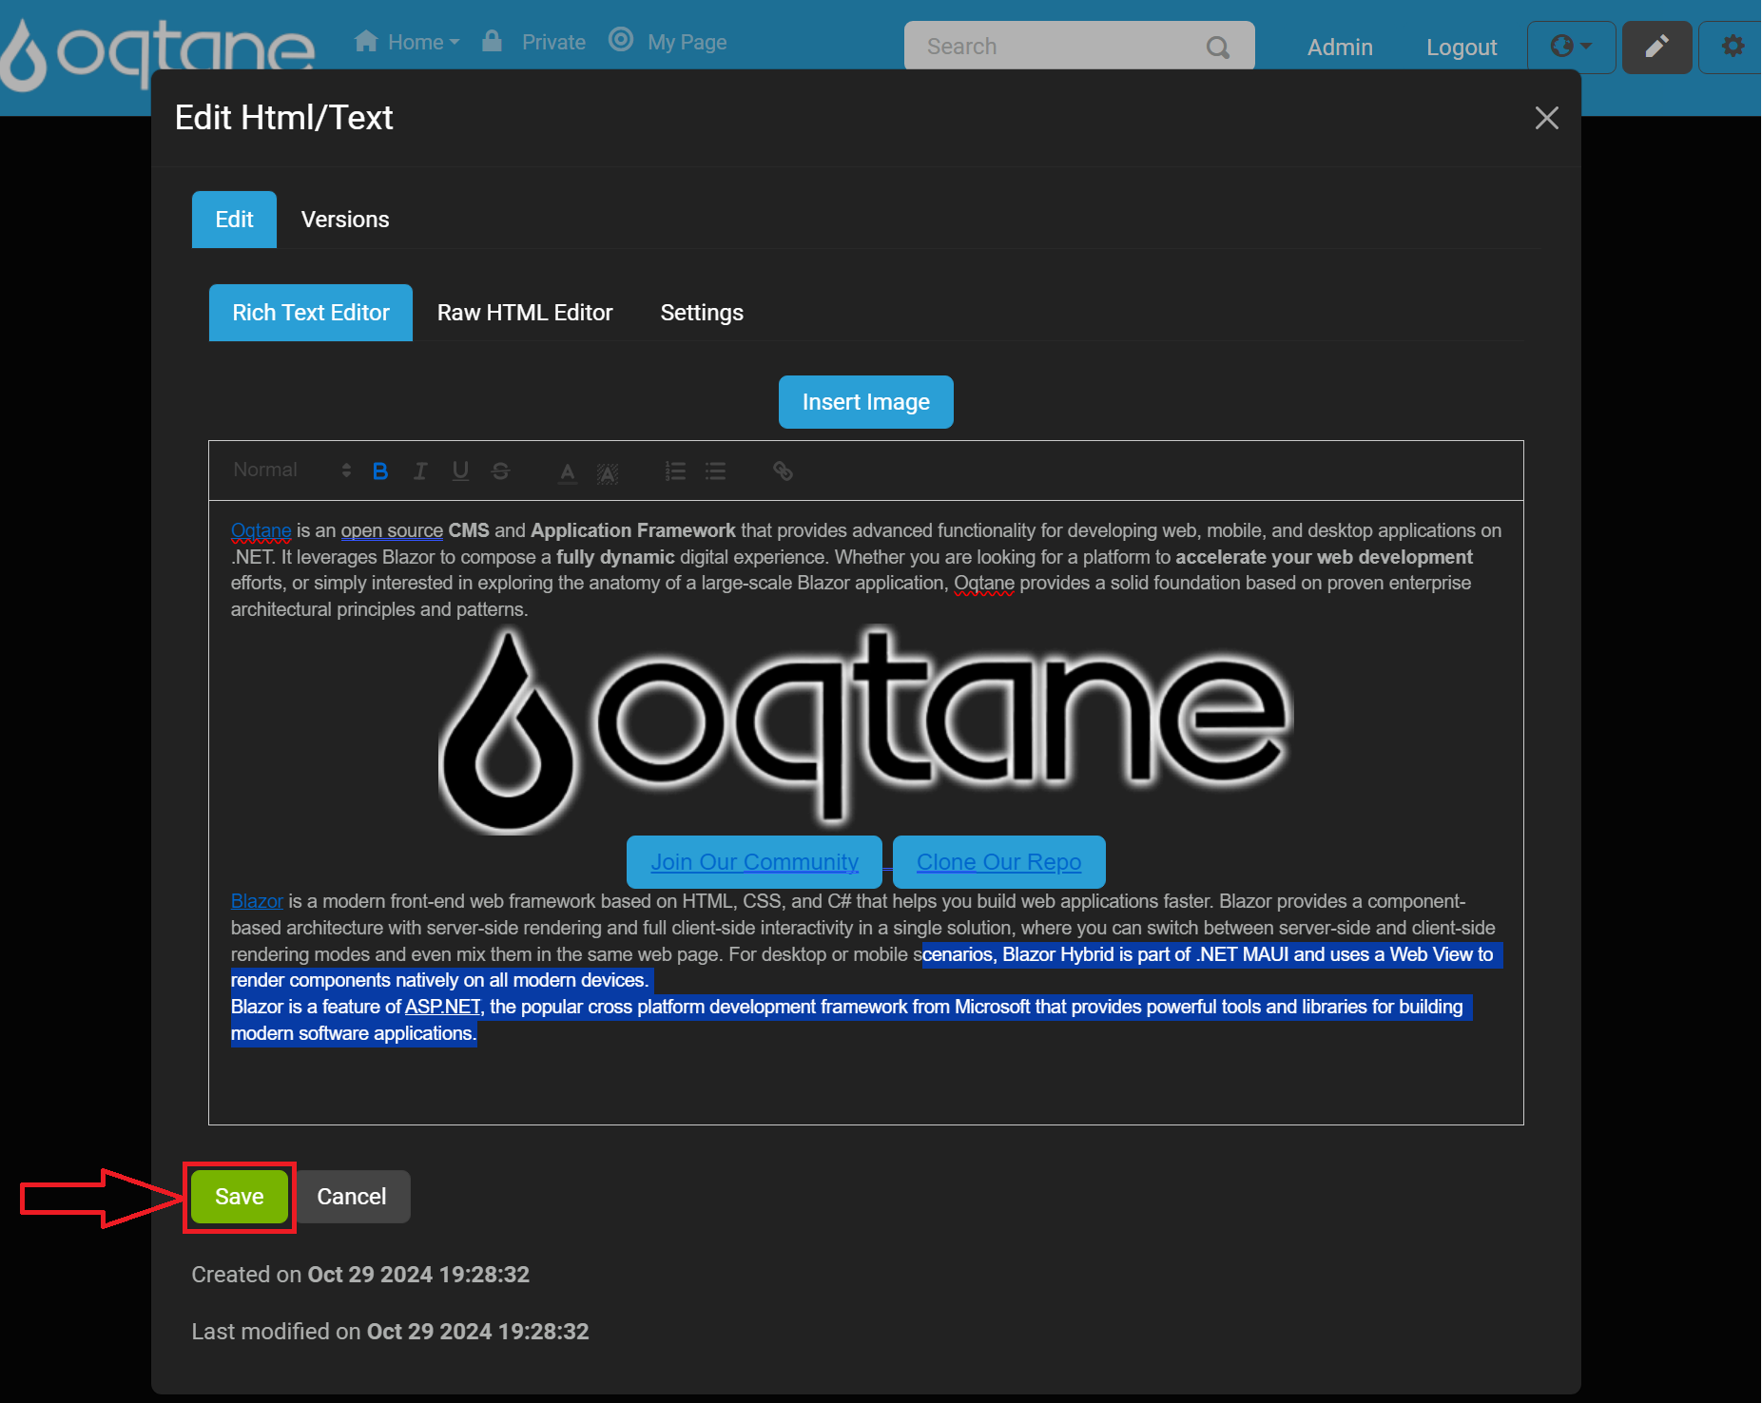Click the Insert Image button
The image size is (1762, 1403).
coord(866,402)
